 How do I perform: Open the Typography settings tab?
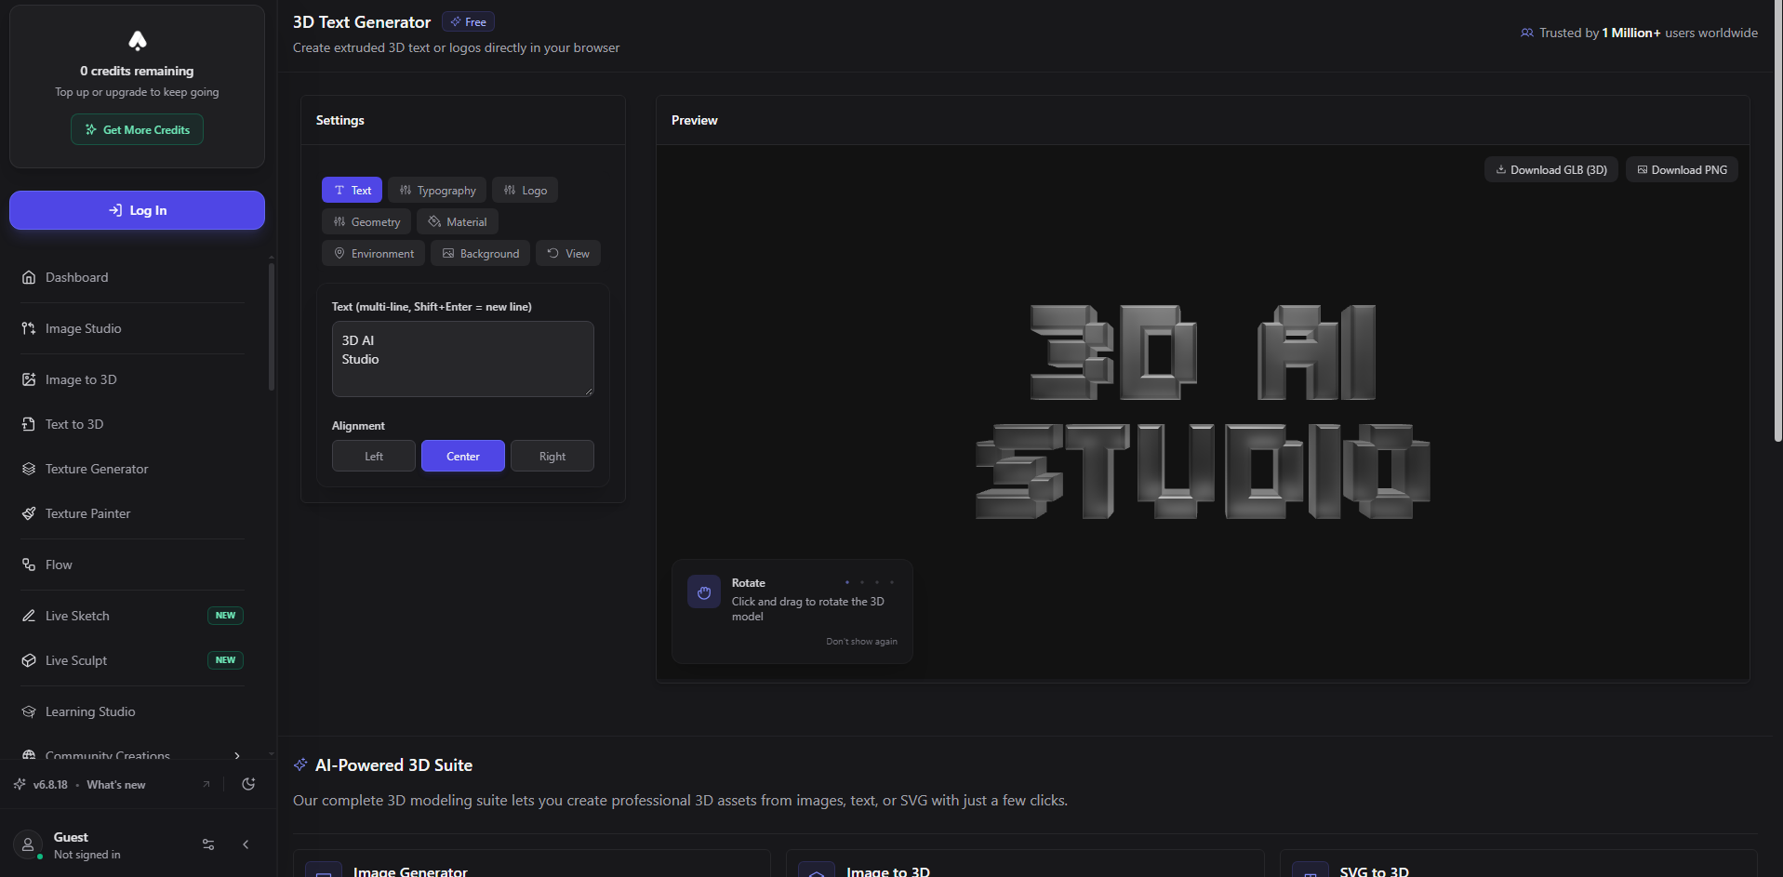point(437,190)
